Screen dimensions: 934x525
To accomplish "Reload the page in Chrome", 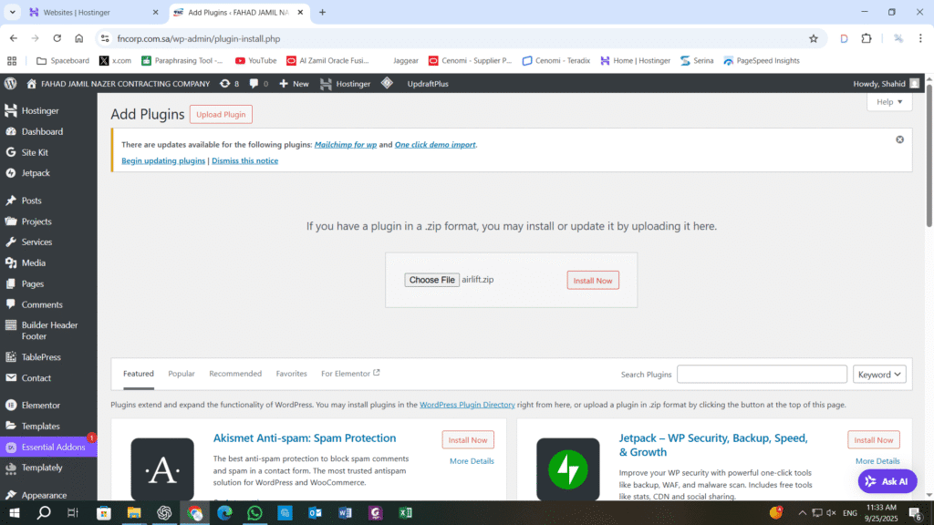I will coord(57,38).
